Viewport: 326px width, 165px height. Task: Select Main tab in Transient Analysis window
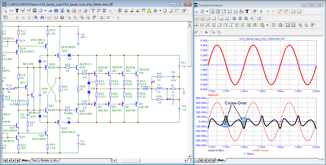click(x=221, y=160)
